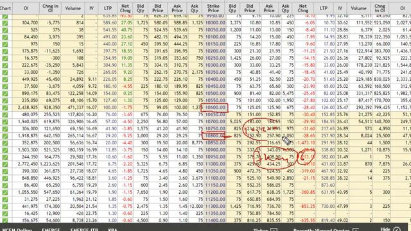The width and height of the screenshot is (411, 231).
Task: Click bid quantity value 7,650
Action: 143,193
